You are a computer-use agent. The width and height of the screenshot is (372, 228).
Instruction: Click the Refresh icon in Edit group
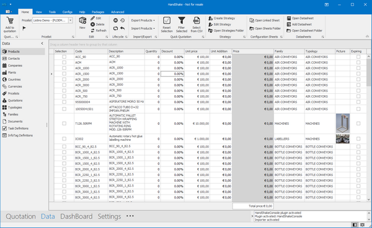tap(92, 30)
